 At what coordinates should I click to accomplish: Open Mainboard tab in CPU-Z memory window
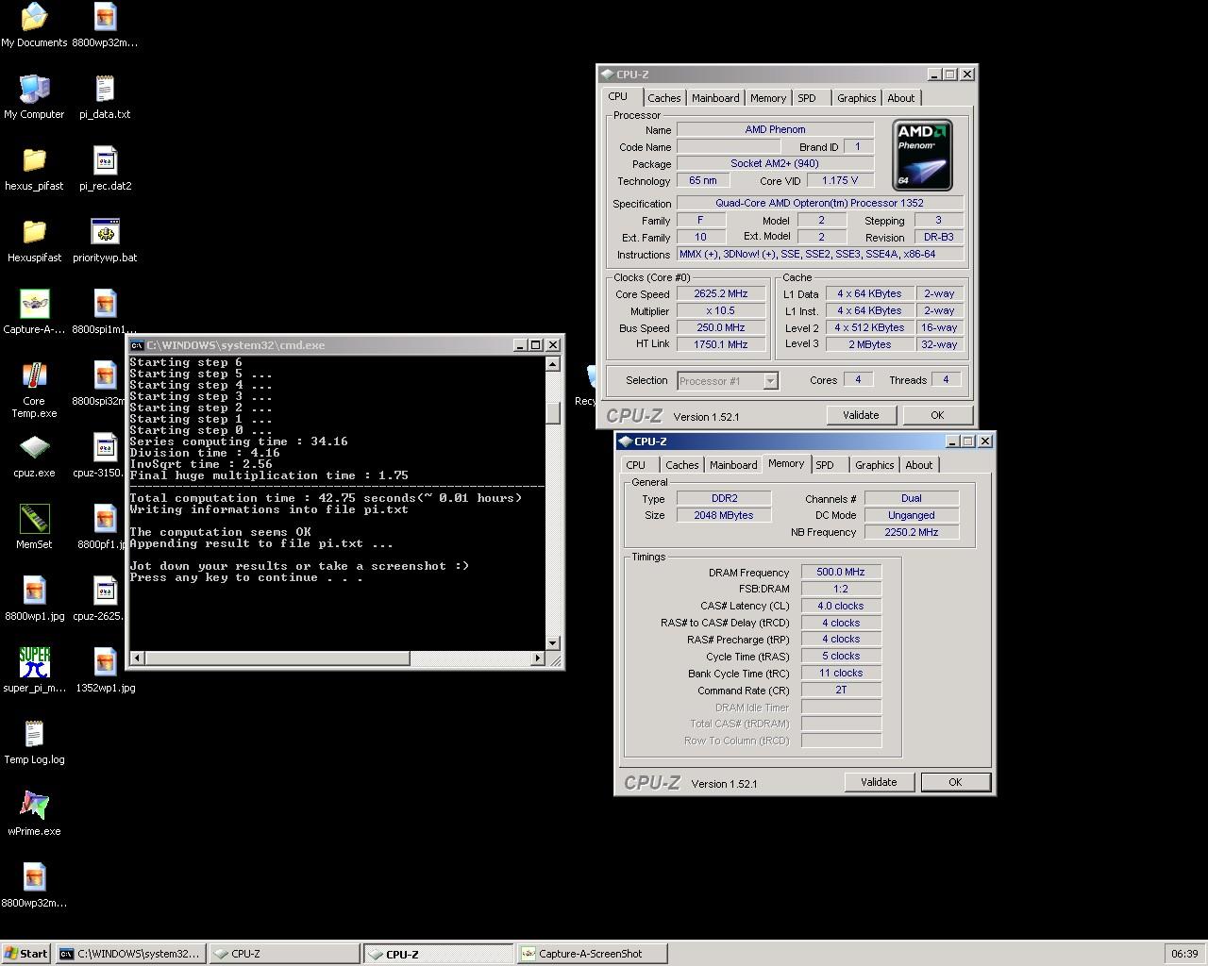(x=733, y=465)
